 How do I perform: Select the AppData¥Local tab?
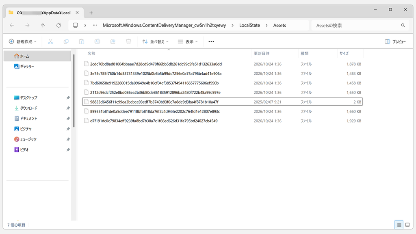coord(44,13)
